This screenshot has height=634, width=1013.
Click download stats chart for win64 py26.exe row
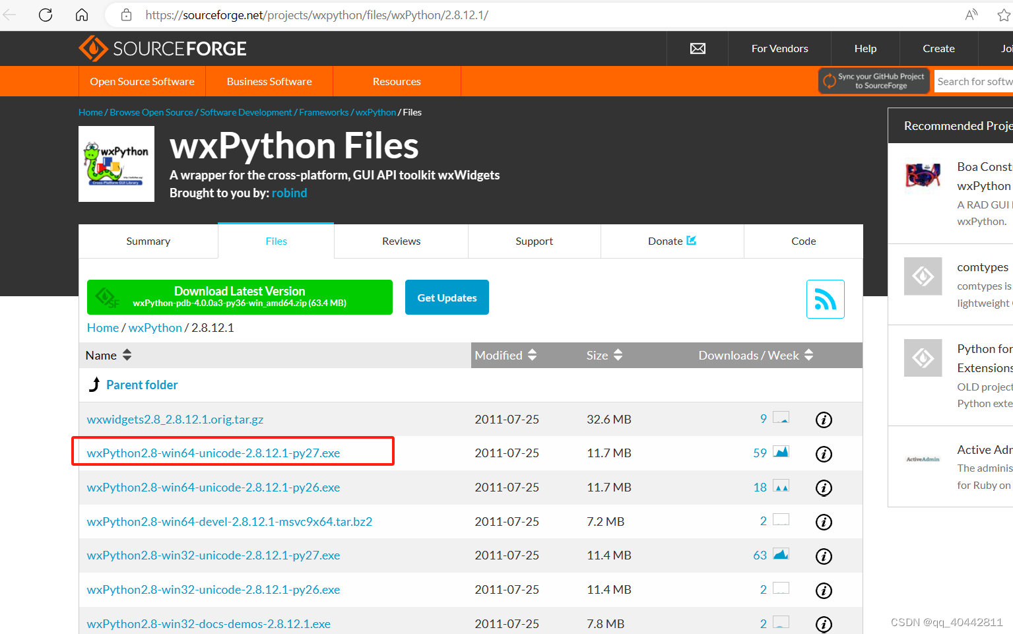click(x=781, y=486)
